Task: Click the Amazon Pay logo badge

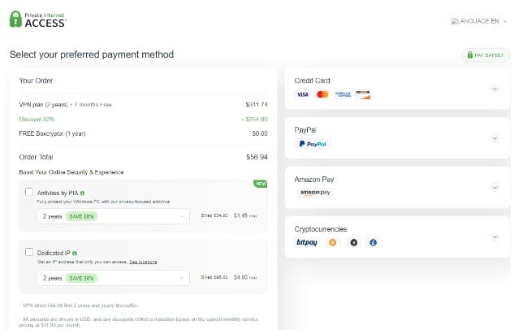Action: (314, 193)
